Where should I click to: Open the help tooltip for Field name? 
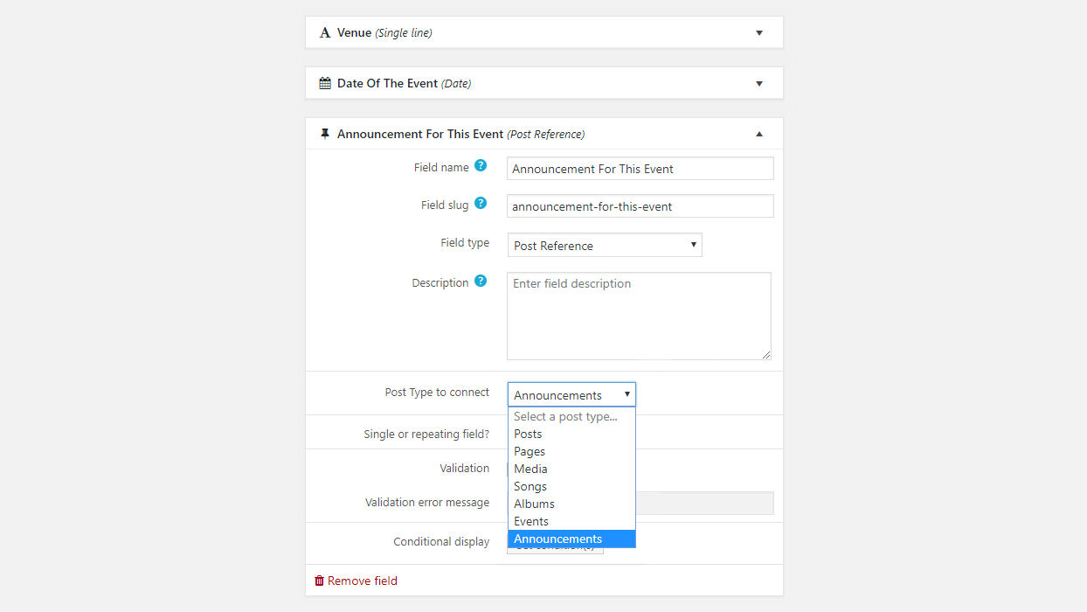pyautogui.click(x=481, y=166)
